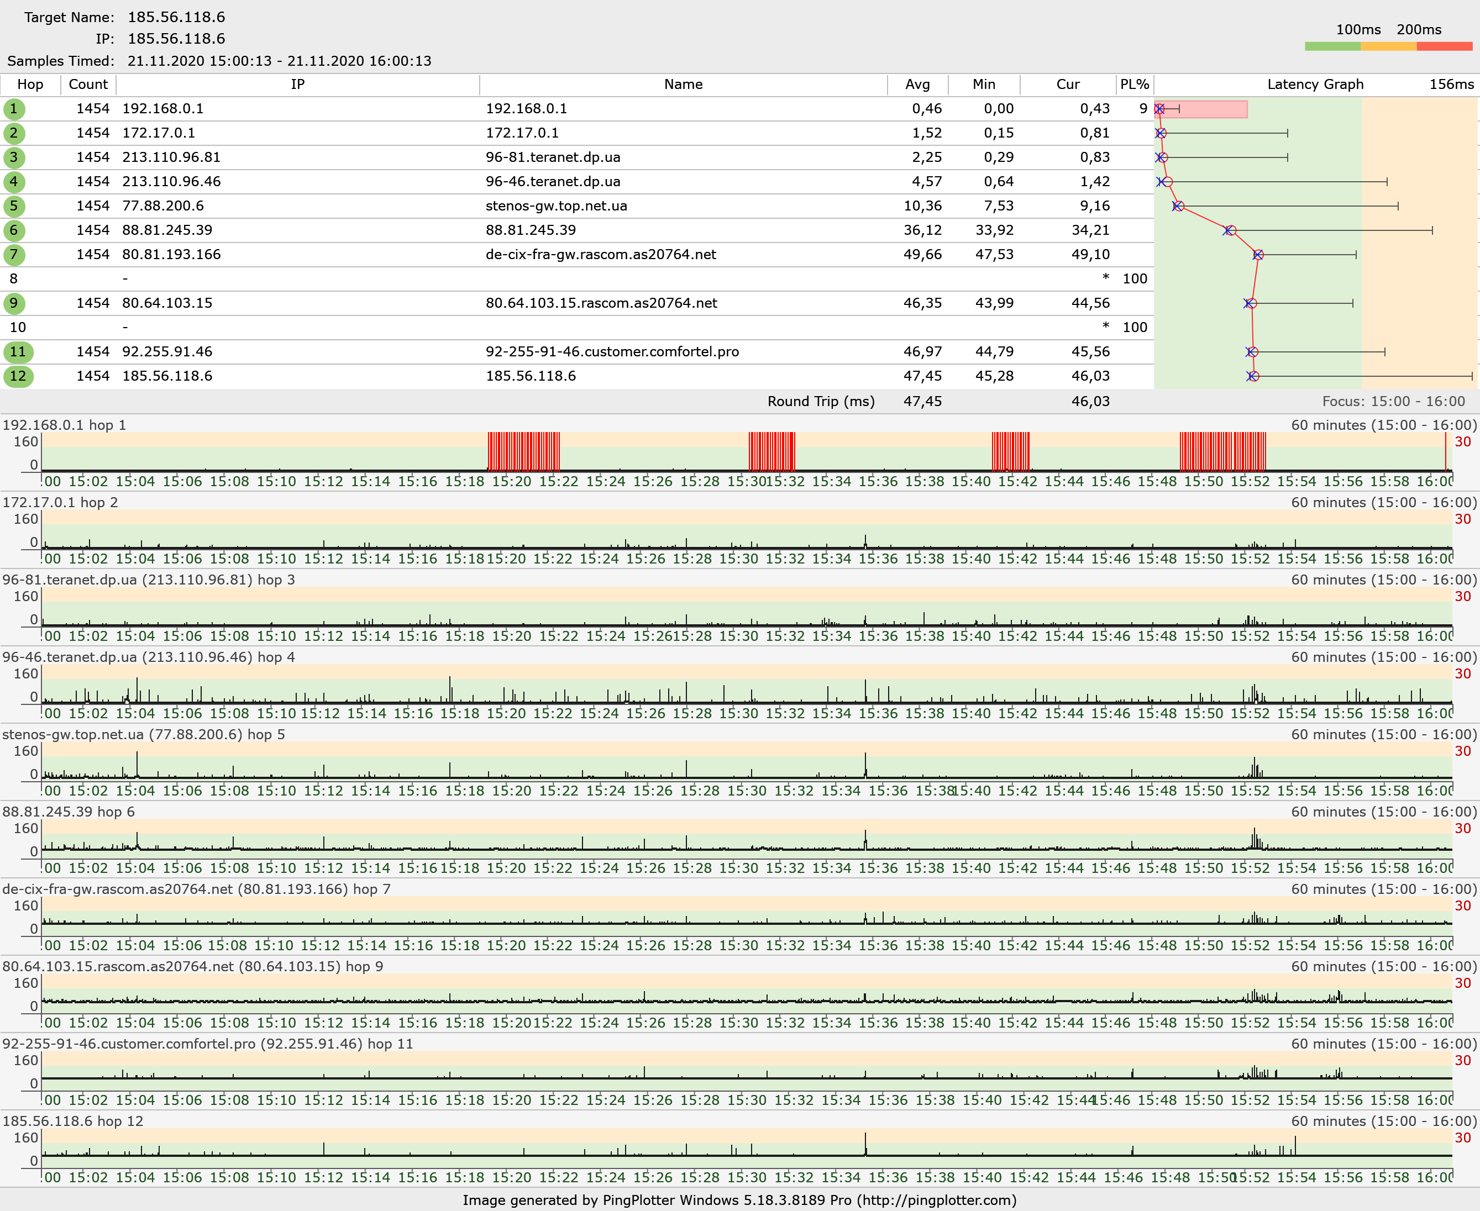
Task: Select name stenos-gw.top.net.ua in table
Action: 557,207
